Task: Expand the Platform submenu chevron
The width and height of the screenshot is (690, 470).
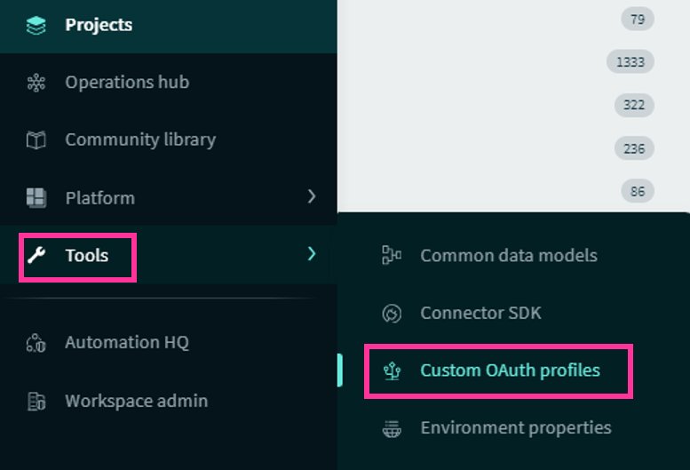Action: click(x=312, y=196)
